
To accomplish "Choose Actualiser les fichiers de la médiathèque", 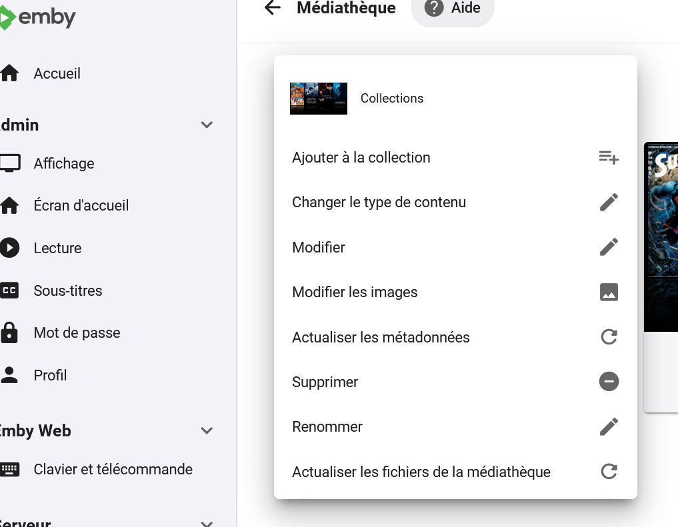I will click(421, 472).
